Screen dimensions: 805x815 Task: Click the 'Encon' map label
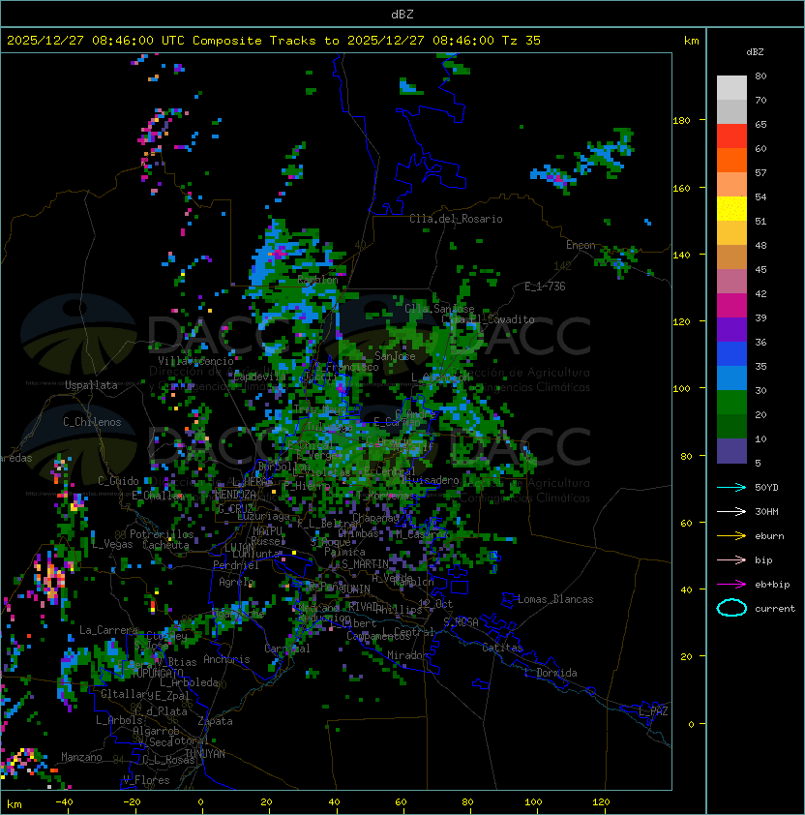581,245
